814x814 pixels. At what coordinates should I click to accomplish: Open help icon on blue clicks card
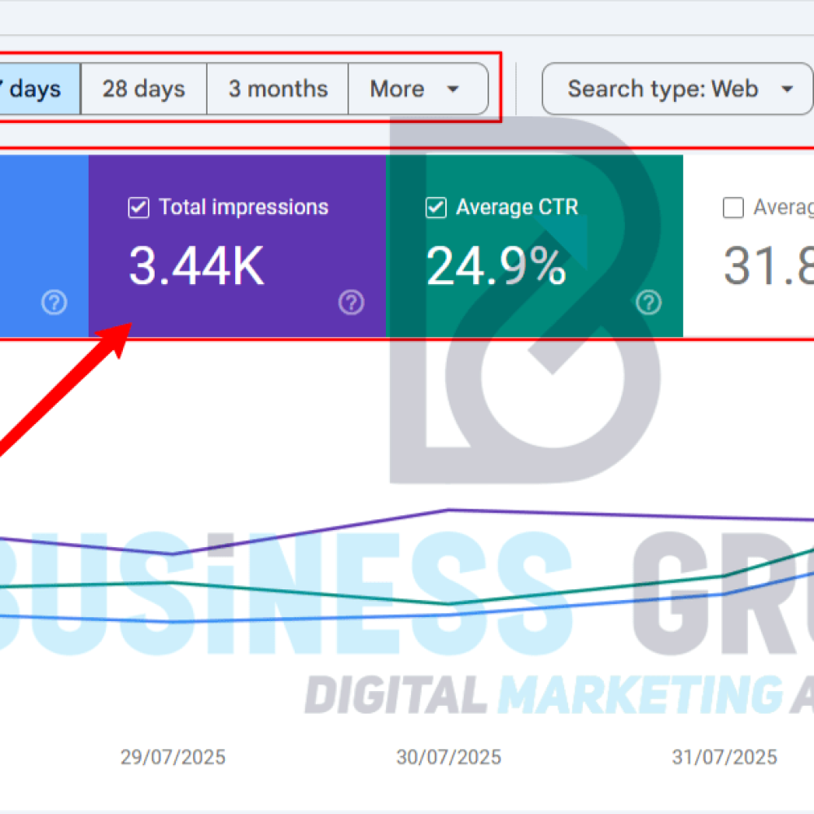point(54,302)
